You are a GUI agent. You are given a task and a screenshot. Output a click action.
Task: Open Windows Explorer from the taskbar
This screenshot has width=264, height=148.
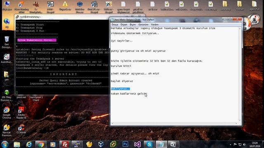pos(17,144)
